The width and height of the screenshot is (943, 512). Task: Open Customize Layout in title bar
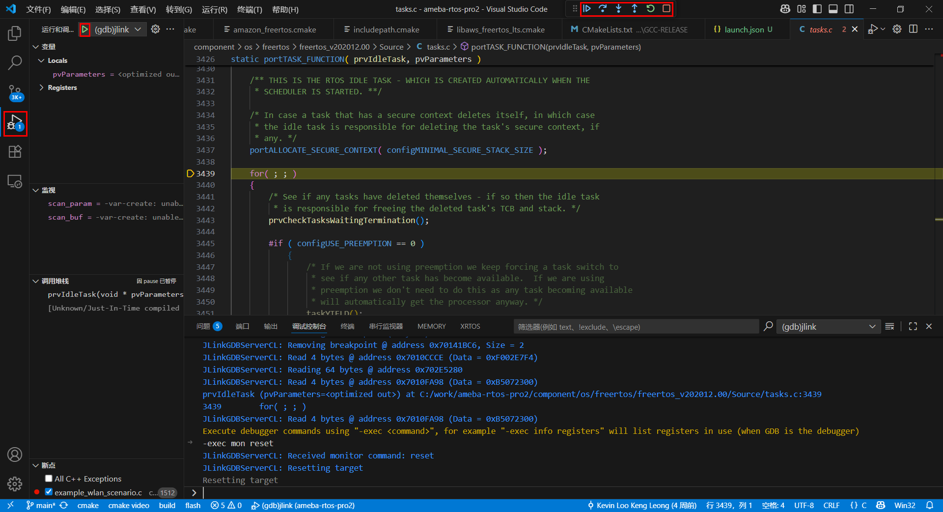point(802,9)
